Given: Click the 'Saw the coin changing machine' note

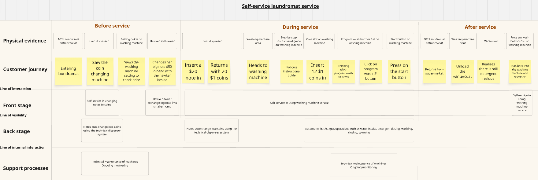Looking at the screenshot, I should pyautogui.click(x=100, y=71).
